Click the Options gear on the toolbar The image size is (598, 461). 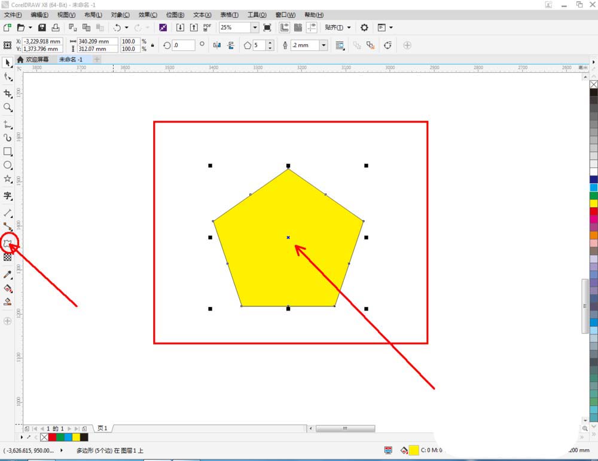pos(364,27)
